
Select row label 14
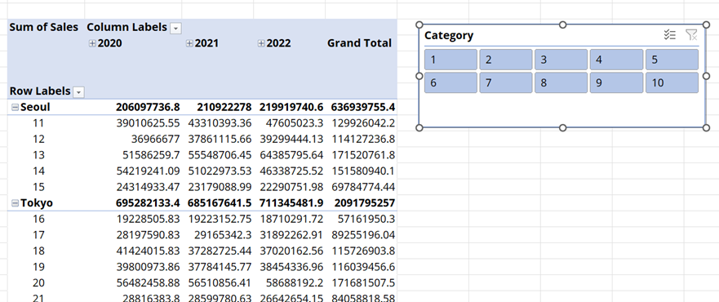(x=39, y=171)
